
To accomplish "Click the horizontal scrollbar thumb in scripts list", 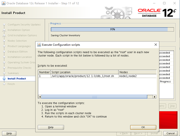I will pyautogui.click(x=94, y=97).
